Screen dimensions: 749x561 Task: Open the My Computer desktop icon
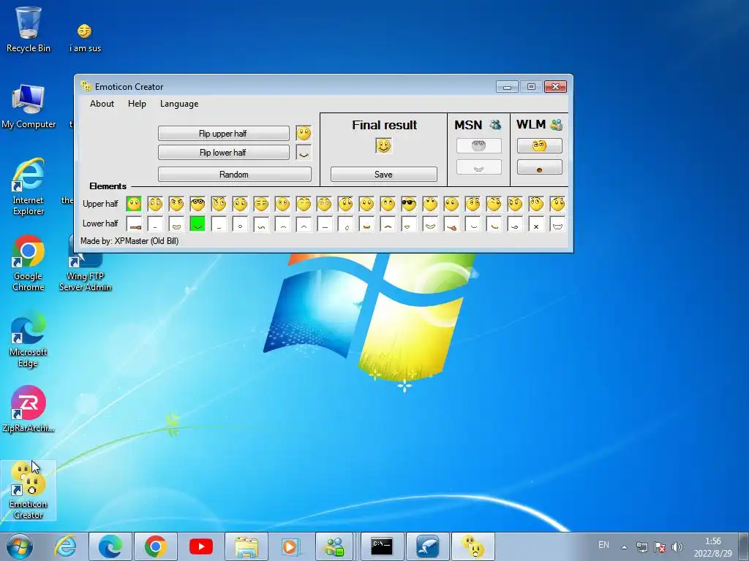29,106
